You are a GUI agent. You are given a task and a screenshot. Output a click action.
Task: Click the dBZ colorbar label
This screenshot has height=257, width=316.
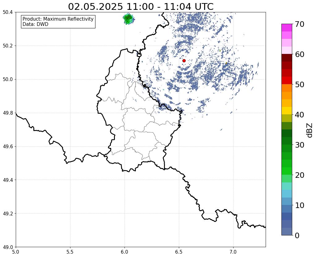pos(310,130)
